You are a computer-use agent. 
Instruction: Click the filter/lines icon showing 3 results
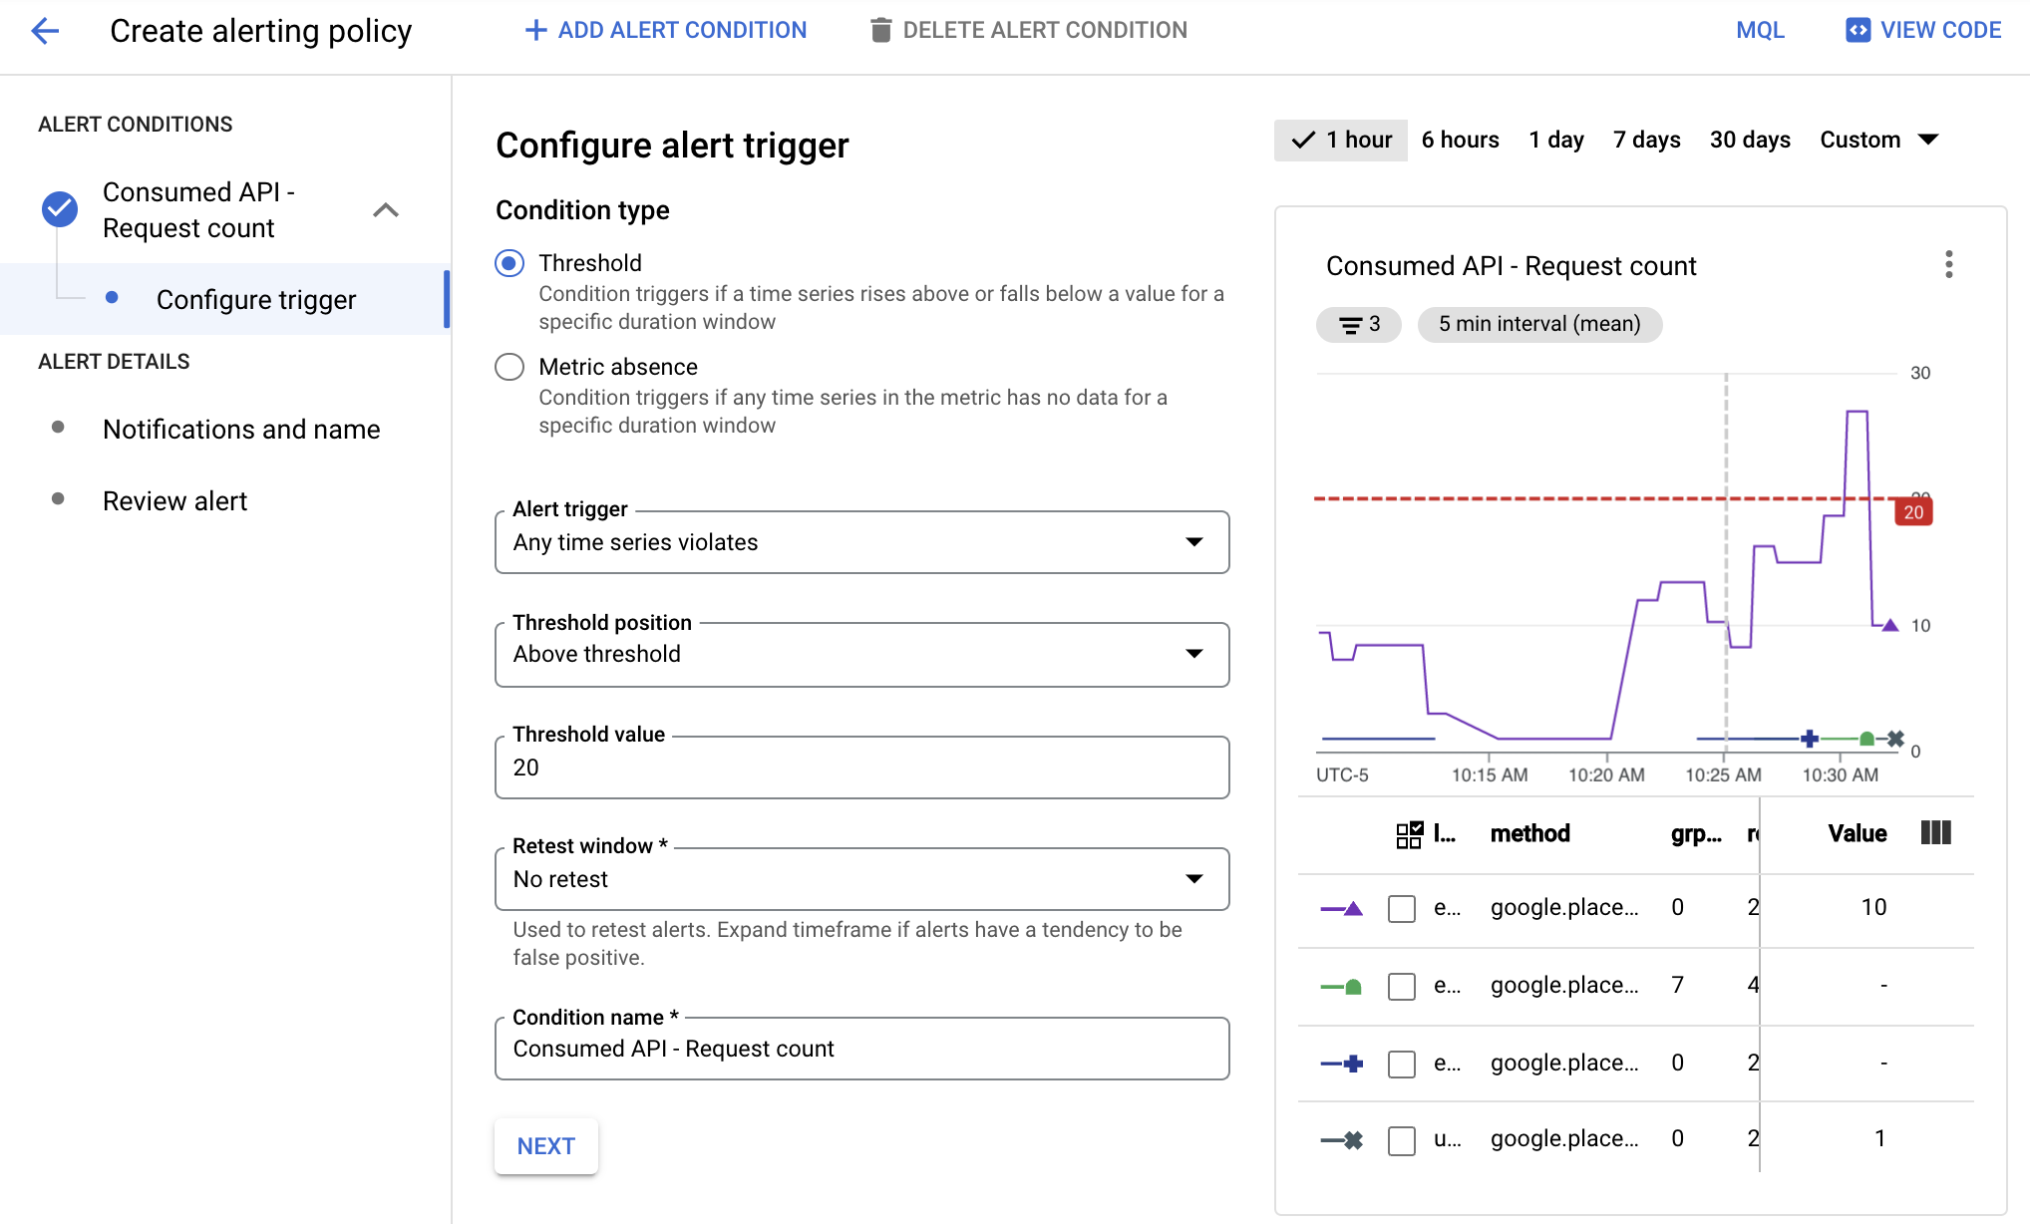pyautogui.click(x=1360, y=323)
